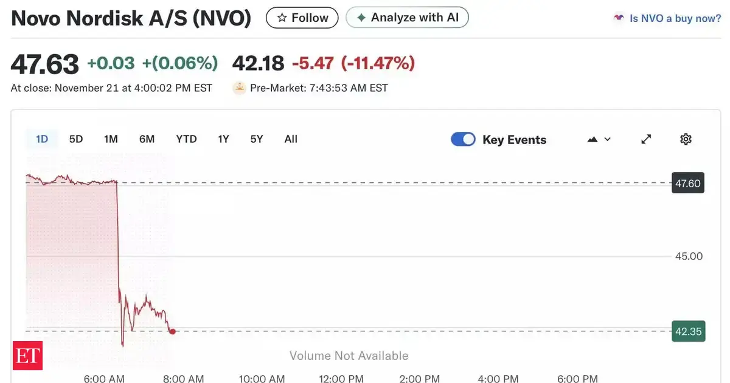Expand the chart type dropdown
The width and height of the screenshot is (730, 383).
coord(599,139)
